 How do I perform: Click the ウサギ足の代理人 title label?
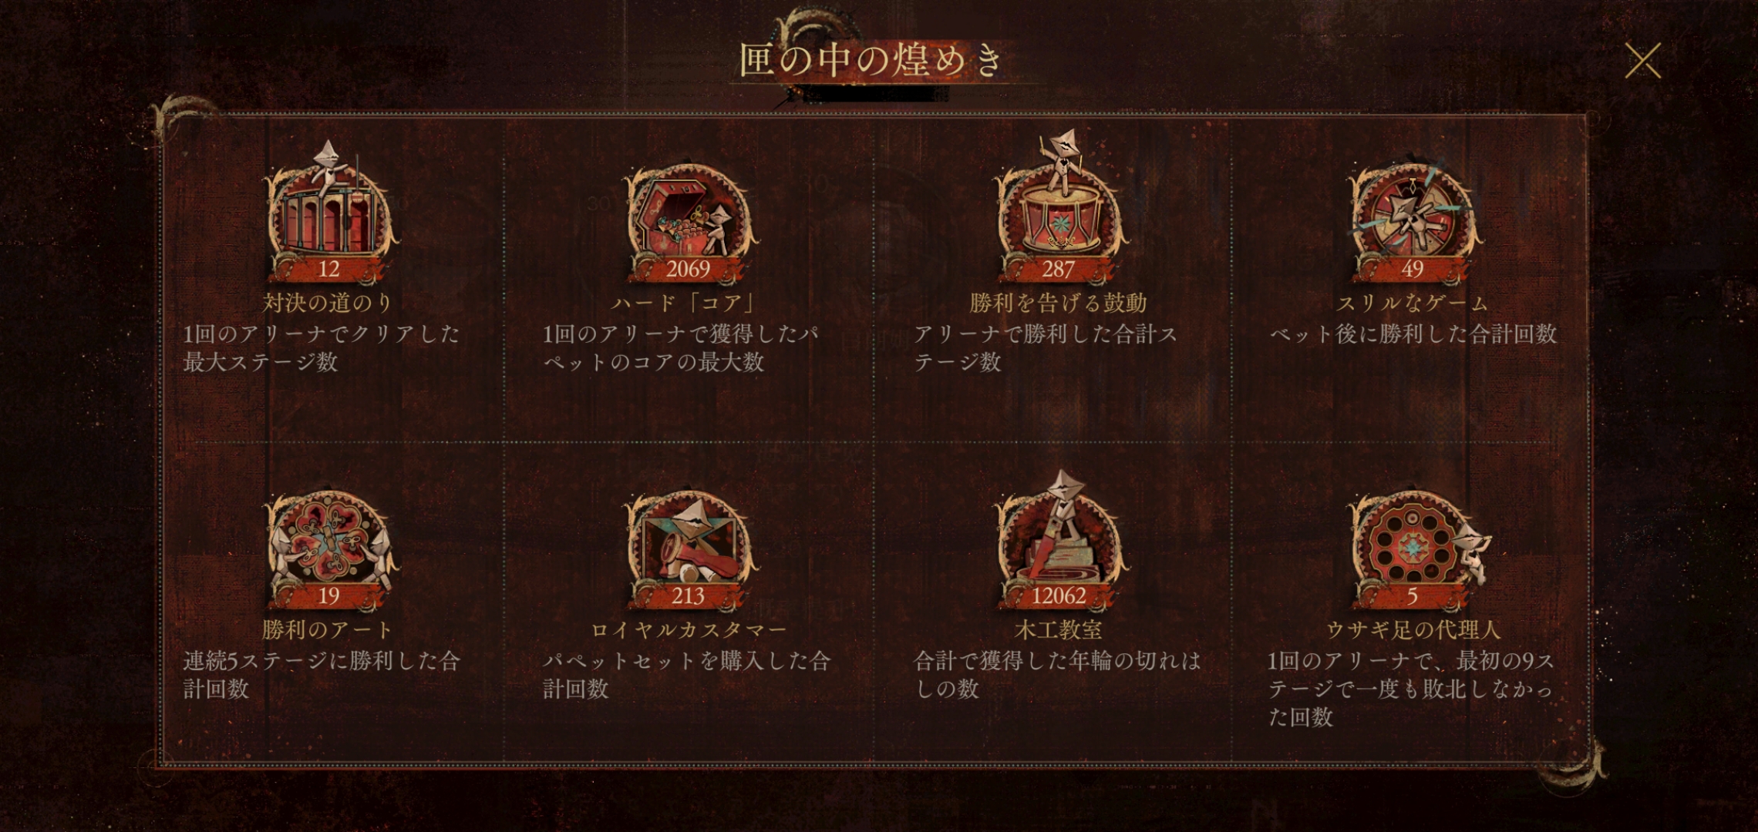pyautogui.click(x=1413, y=630)
